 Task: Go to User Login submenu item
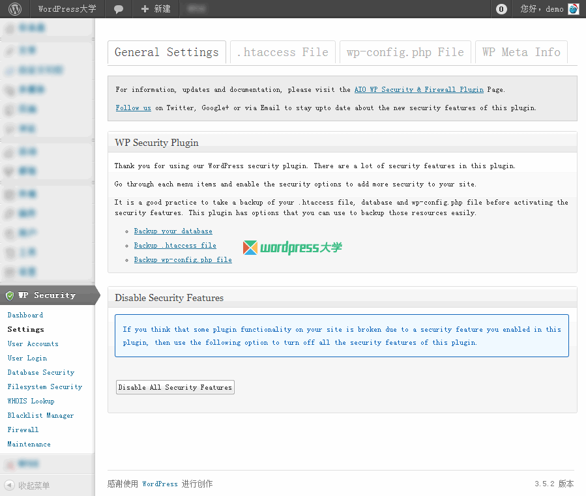pos(27,358)
